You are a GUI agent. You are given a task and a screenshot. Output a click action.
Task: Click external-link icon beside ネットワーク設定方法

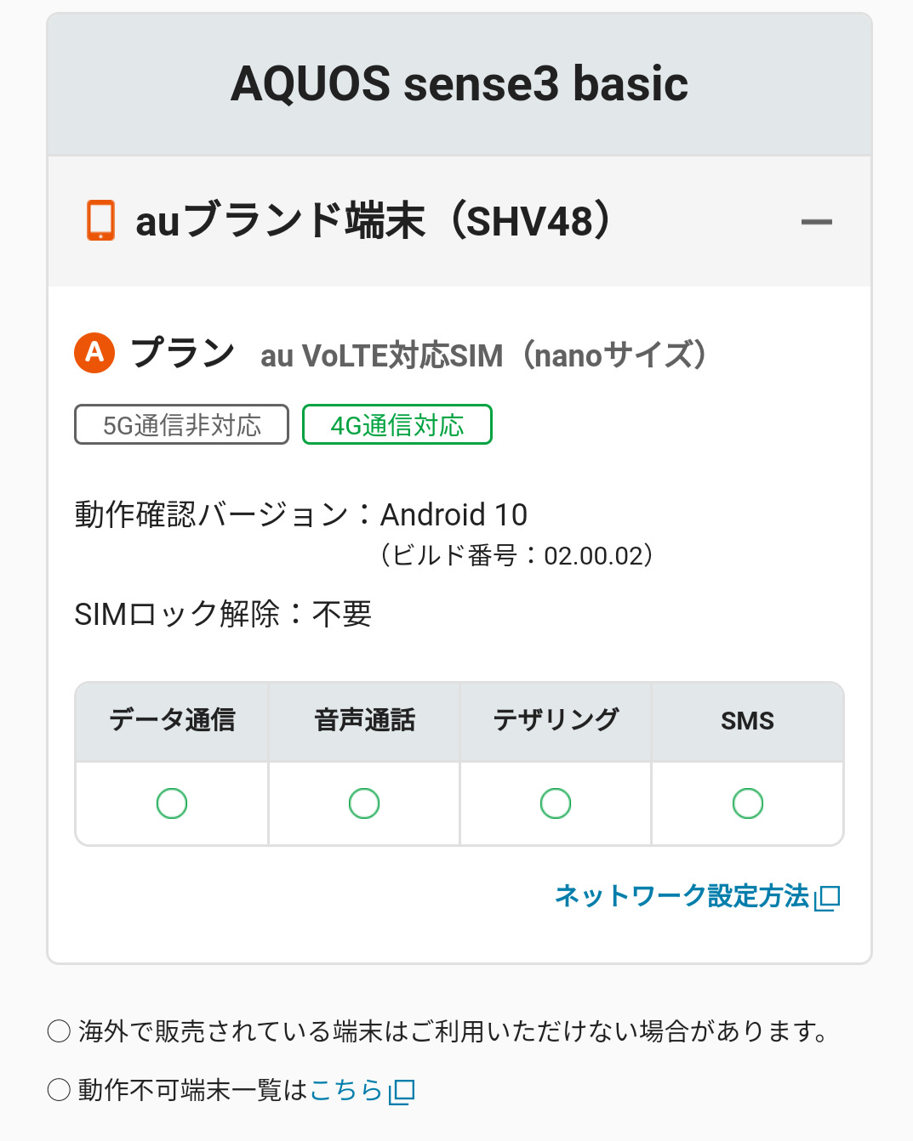tap(828, 898)
